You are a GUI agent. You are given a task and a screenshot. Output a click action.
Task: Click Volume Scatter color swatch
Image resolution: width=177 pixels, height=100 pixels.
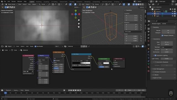click(106, 63)
